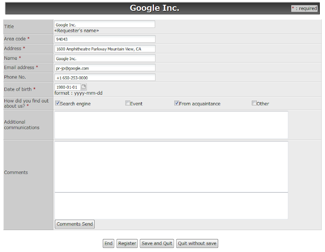
Task: Click the "Comments" row label
Action: pyautogui.click(x=16, y=172)
